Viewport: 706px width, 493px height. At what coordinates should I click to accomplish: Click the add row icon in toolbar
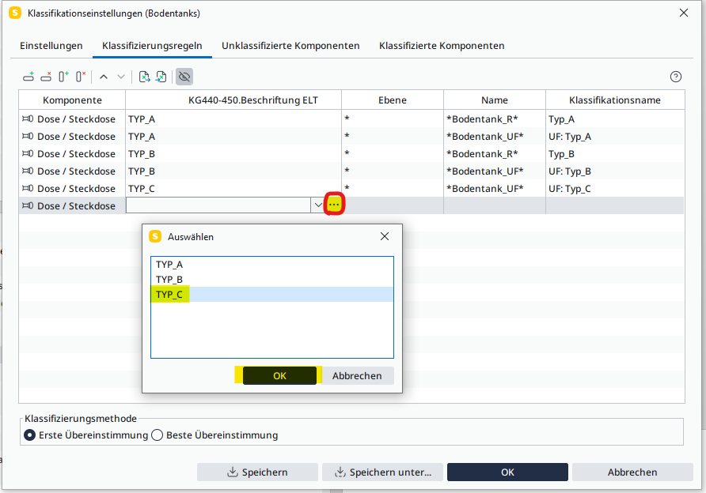28,77
